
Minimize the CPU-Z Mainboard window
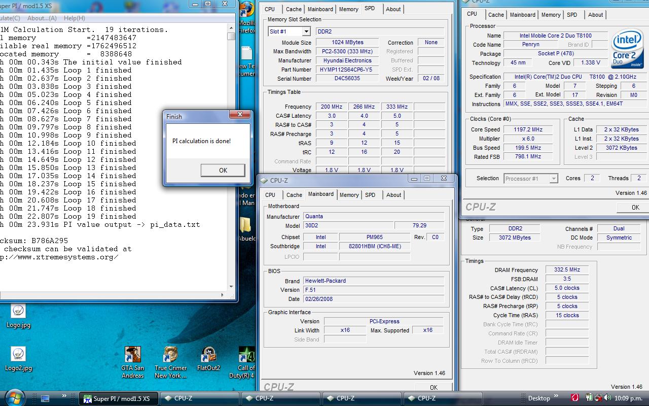point(415,179)
